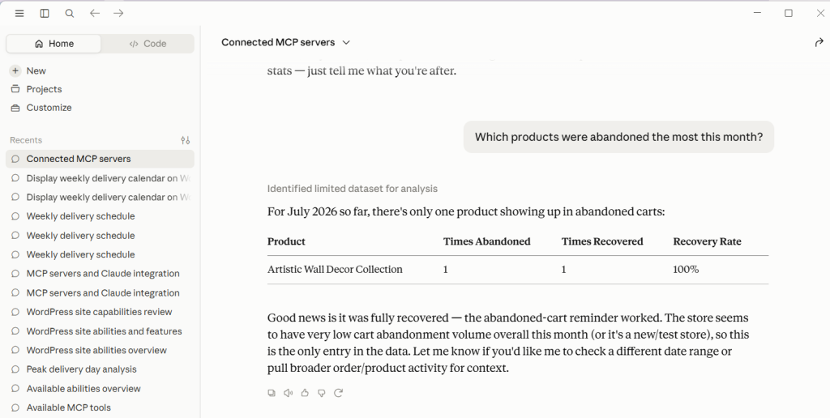Copy the response with copy icon
Image resolution: width=830 pixels, height=418 pixels.
point(272,393)
